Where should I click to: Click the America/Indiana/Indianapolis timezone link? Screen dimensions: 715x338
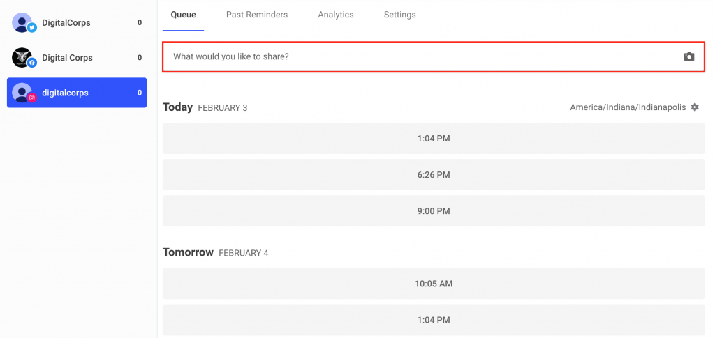[628, 107]
